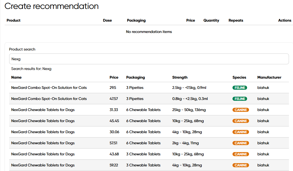Select NexGard Chewable Tablets priced 30.06

click(x=43, y=132)
